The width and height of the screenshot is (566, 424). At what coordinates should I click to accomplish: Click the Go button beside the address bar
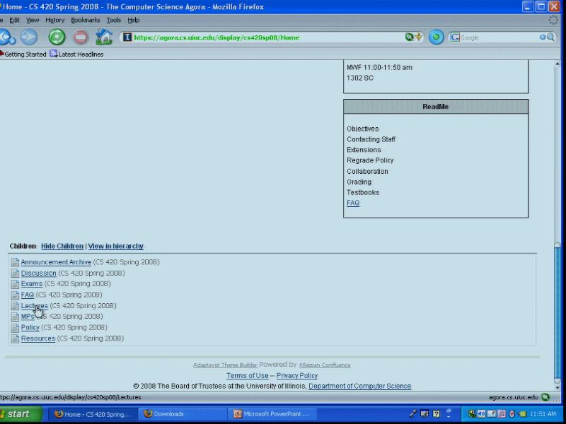coord(437,37)
